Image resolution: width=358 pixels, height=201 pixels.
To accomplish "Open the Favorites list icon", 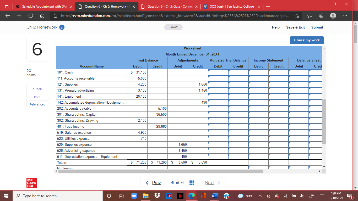I will tap(309, 16).
